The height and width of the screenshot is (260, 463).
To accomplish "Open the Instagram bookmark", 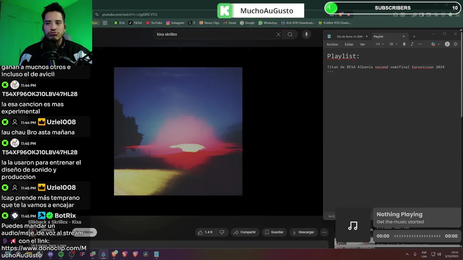I will pyautogui.click(x=175, y=23).
